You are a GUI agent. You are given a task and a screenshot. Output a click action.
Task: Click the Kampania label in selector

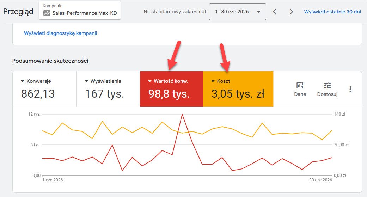pyautogui.click(x=53, y=6)
